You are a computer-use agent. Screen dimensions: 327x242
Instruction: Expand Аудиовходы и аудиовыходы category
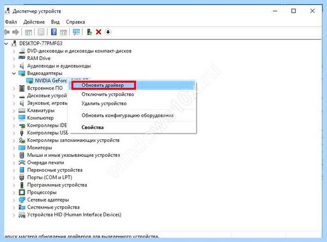[14, 66]
